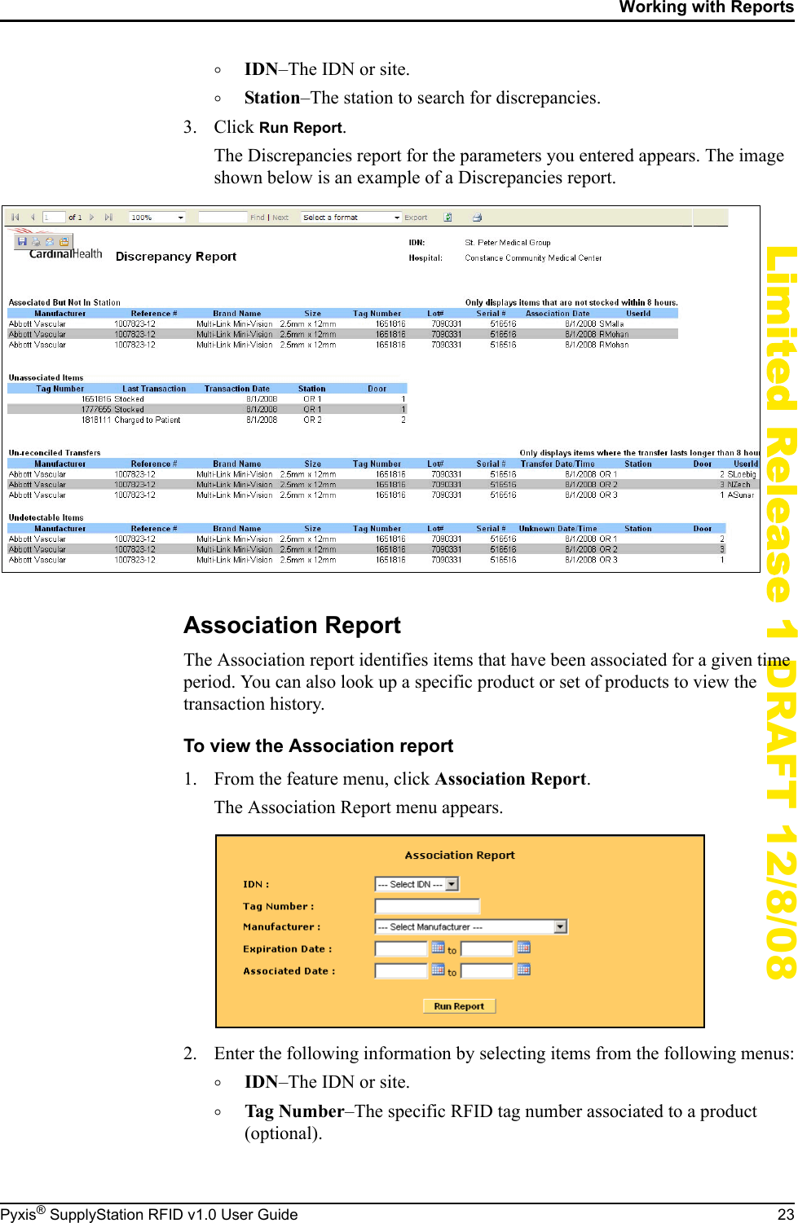The height and width of the screenshot is (1223, 798).
Task: Open the calendar picker for Associated Date end
Action: pyautogui.click(x=526, y=970)
